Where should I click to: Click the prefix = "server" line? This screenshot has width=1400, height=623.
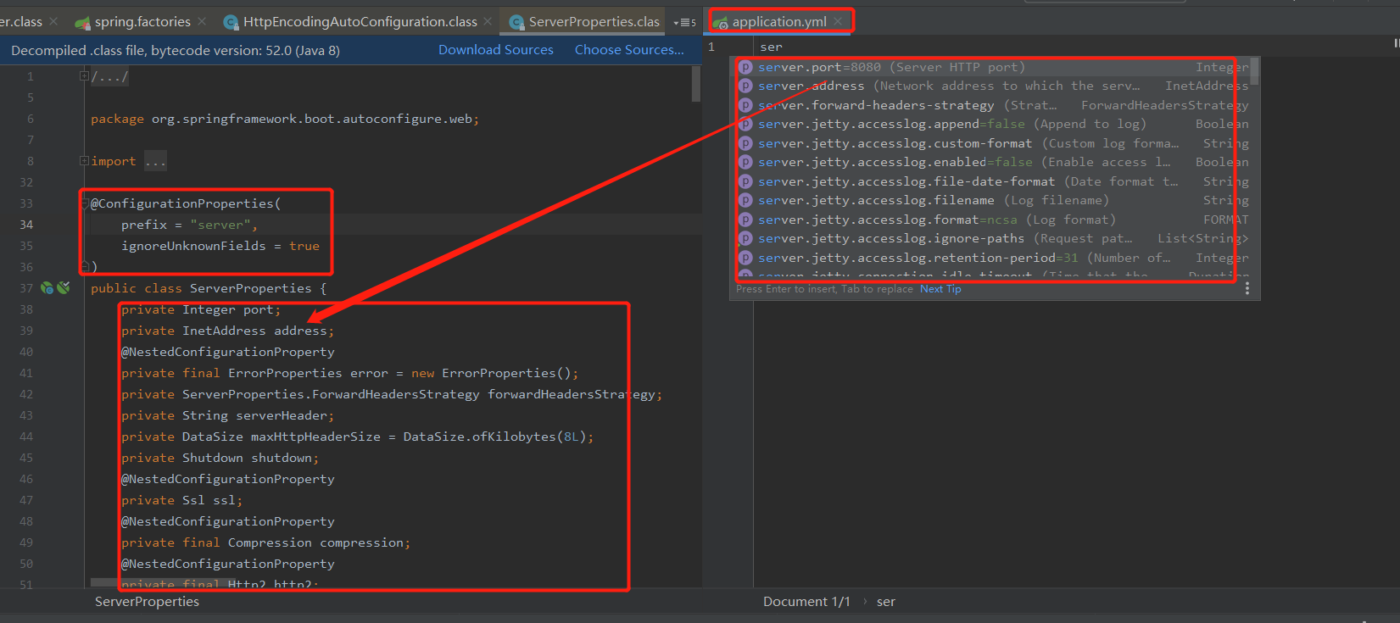tap(189, 225)
